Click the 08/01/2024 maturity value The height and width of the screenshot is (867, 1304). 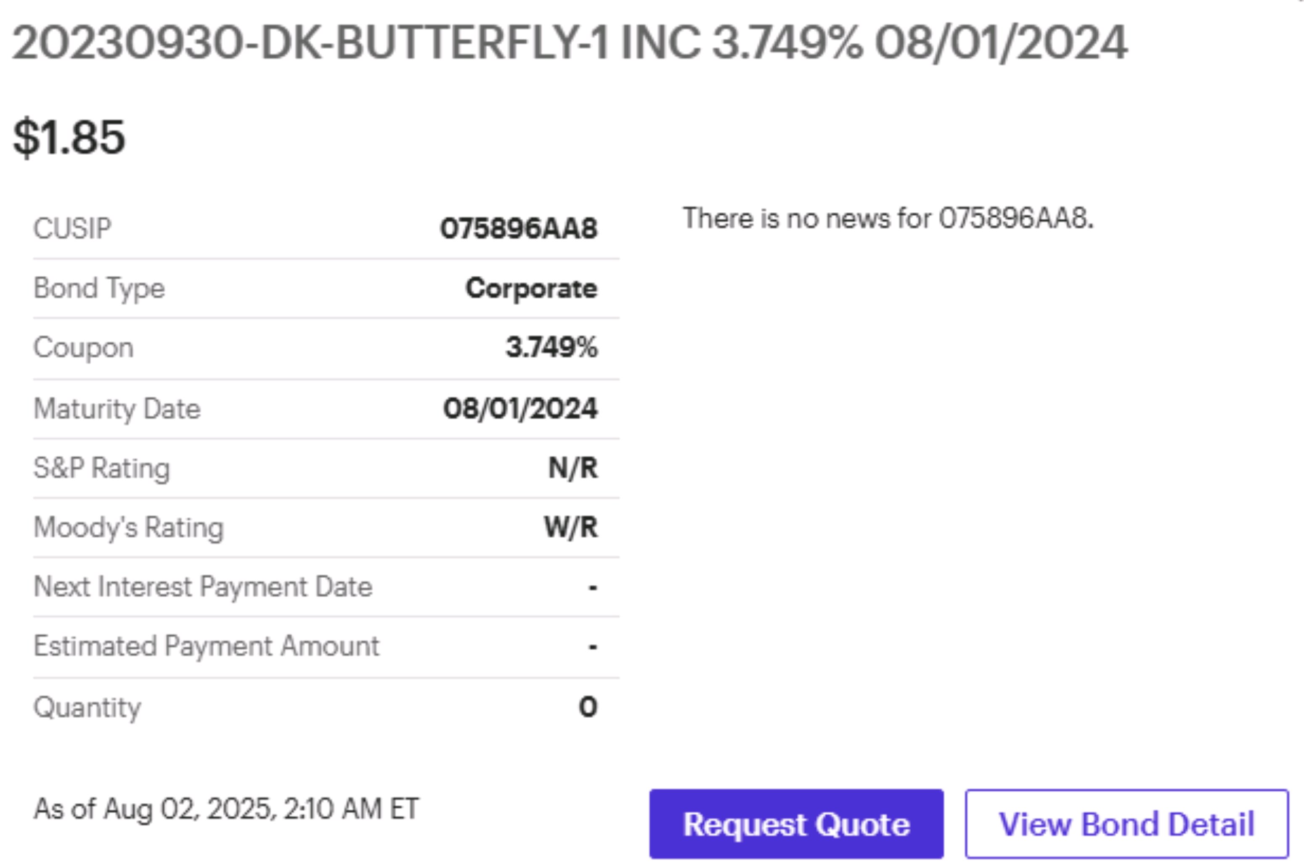[520, 409]
